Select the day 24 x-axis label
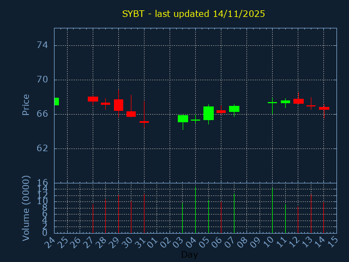The image size is (349, 262). [x=50, y=242]
